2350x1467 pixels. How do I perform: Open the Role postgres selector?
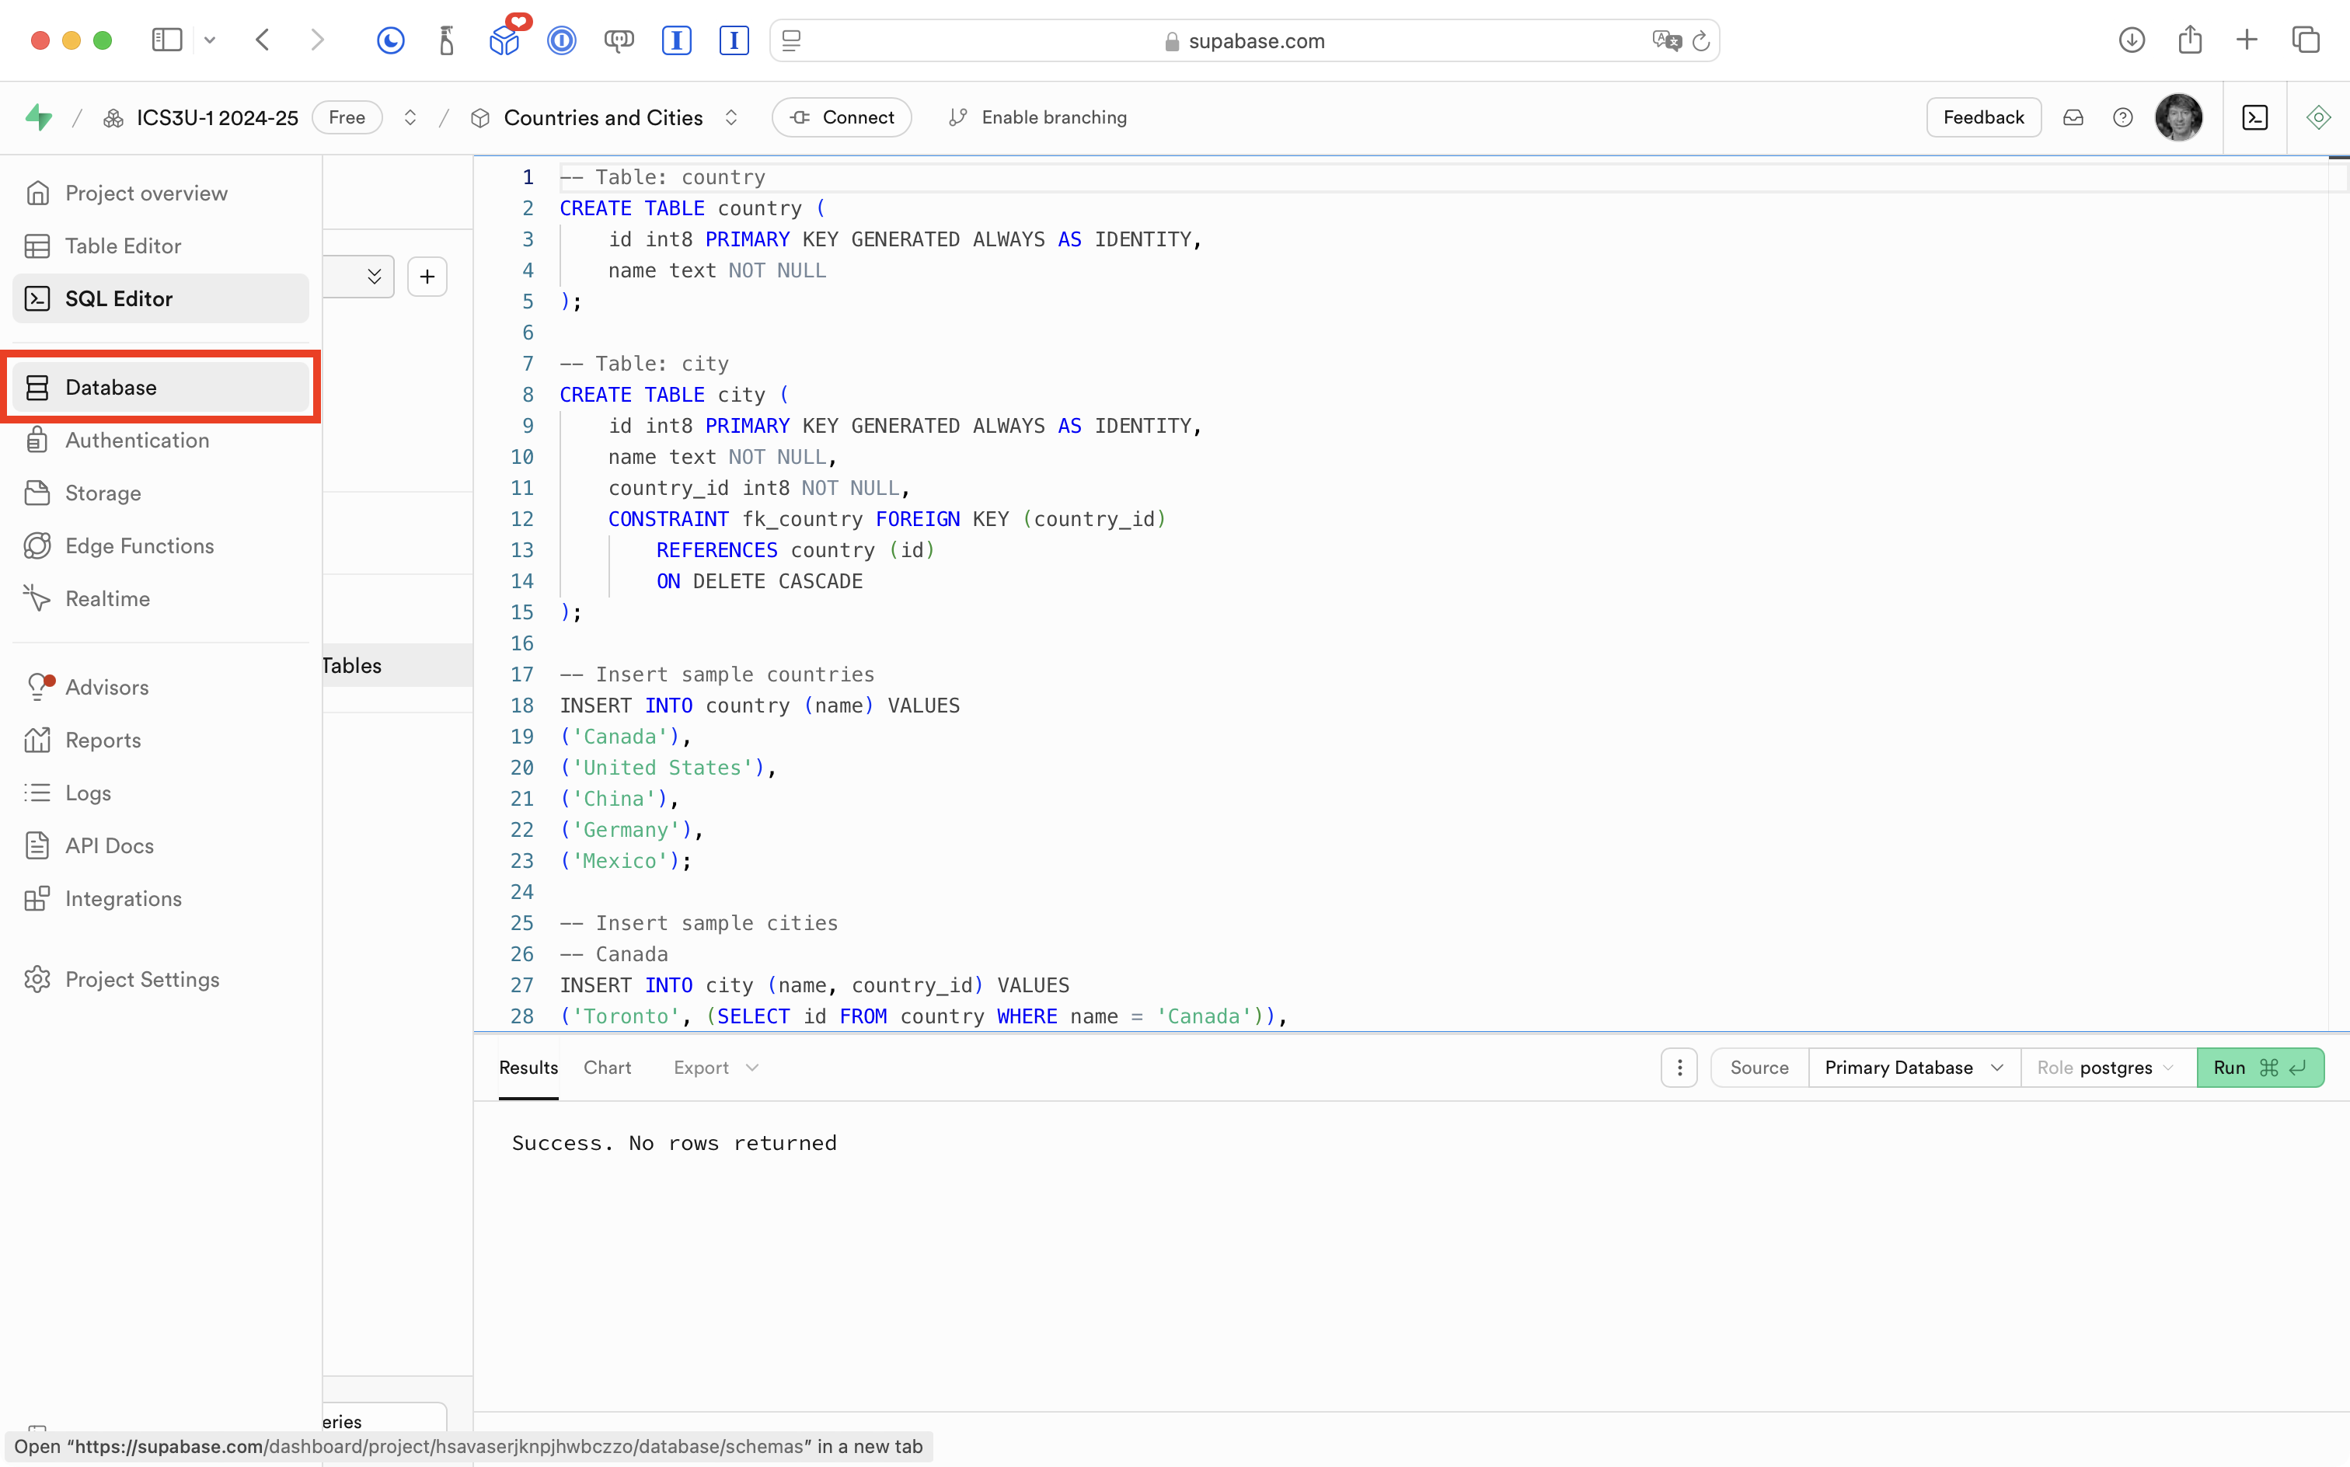pyautogui.click(x=2107, y=1068)
